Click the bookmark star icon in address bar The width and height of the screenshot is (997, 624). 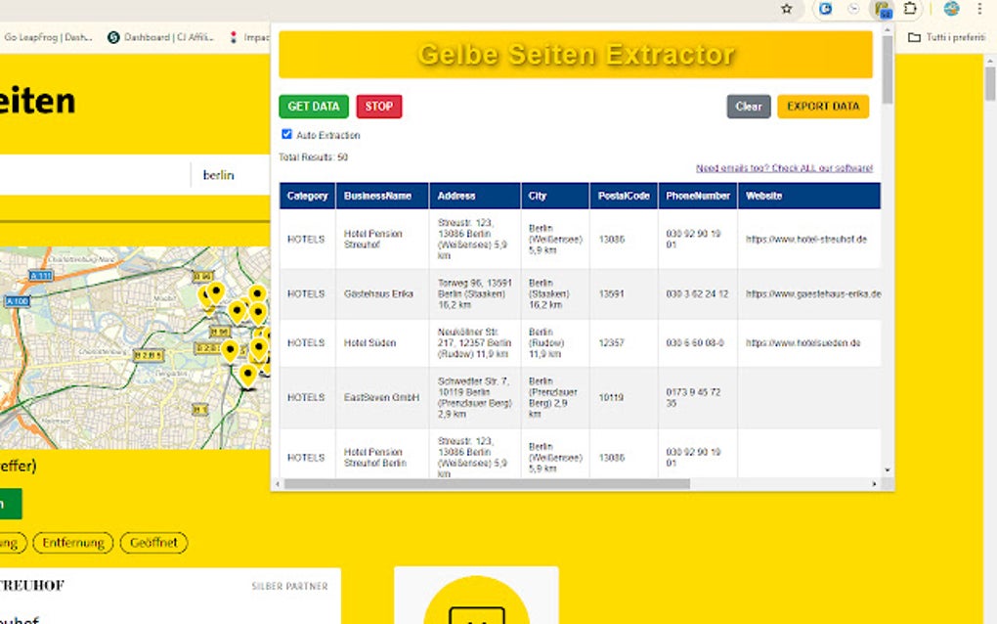[x=787, y=9]
